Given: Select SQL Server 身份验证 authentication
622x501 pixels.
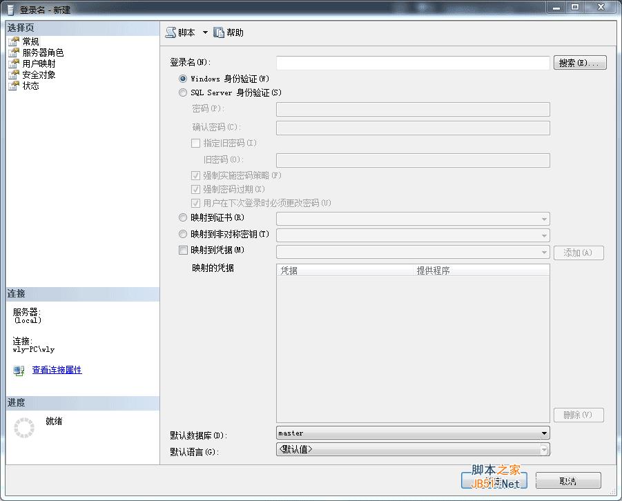Looking at the screenshot, I should pos(182,92).
